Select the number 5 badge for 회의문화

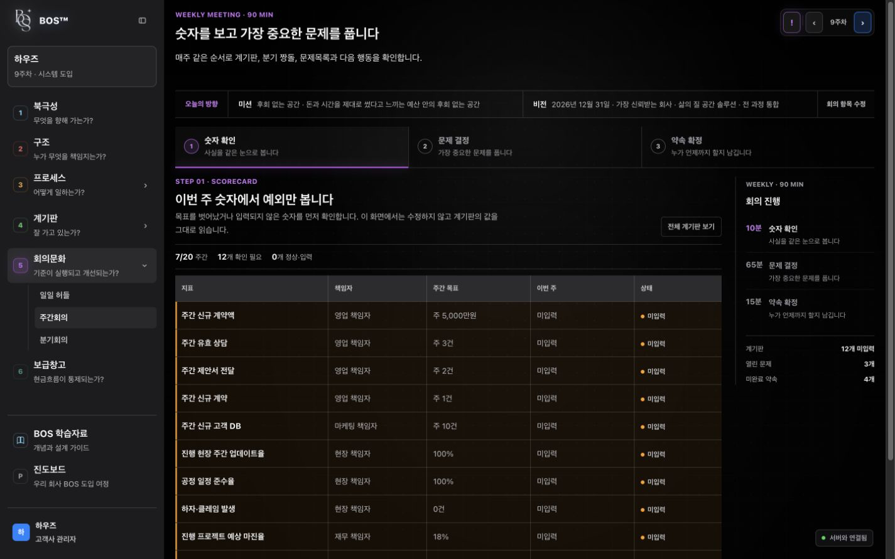coord(20,265)
